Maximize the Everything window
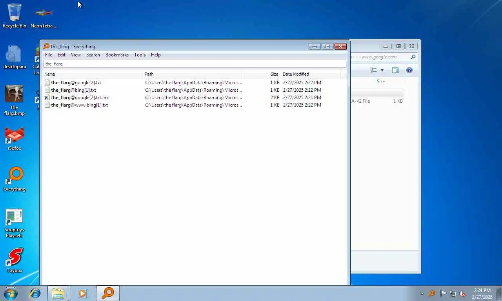This screenshot has width=502, height=301. pyautogui.click(x=327, y=46)
